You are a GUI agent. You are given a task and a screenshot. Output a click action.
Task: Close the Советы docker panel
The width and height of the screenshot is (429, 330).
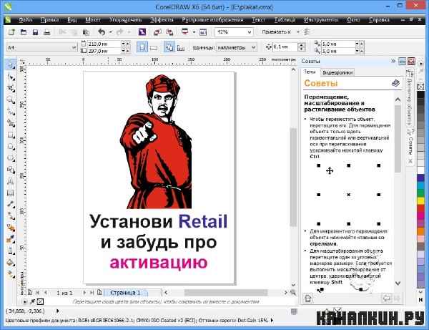411,61
